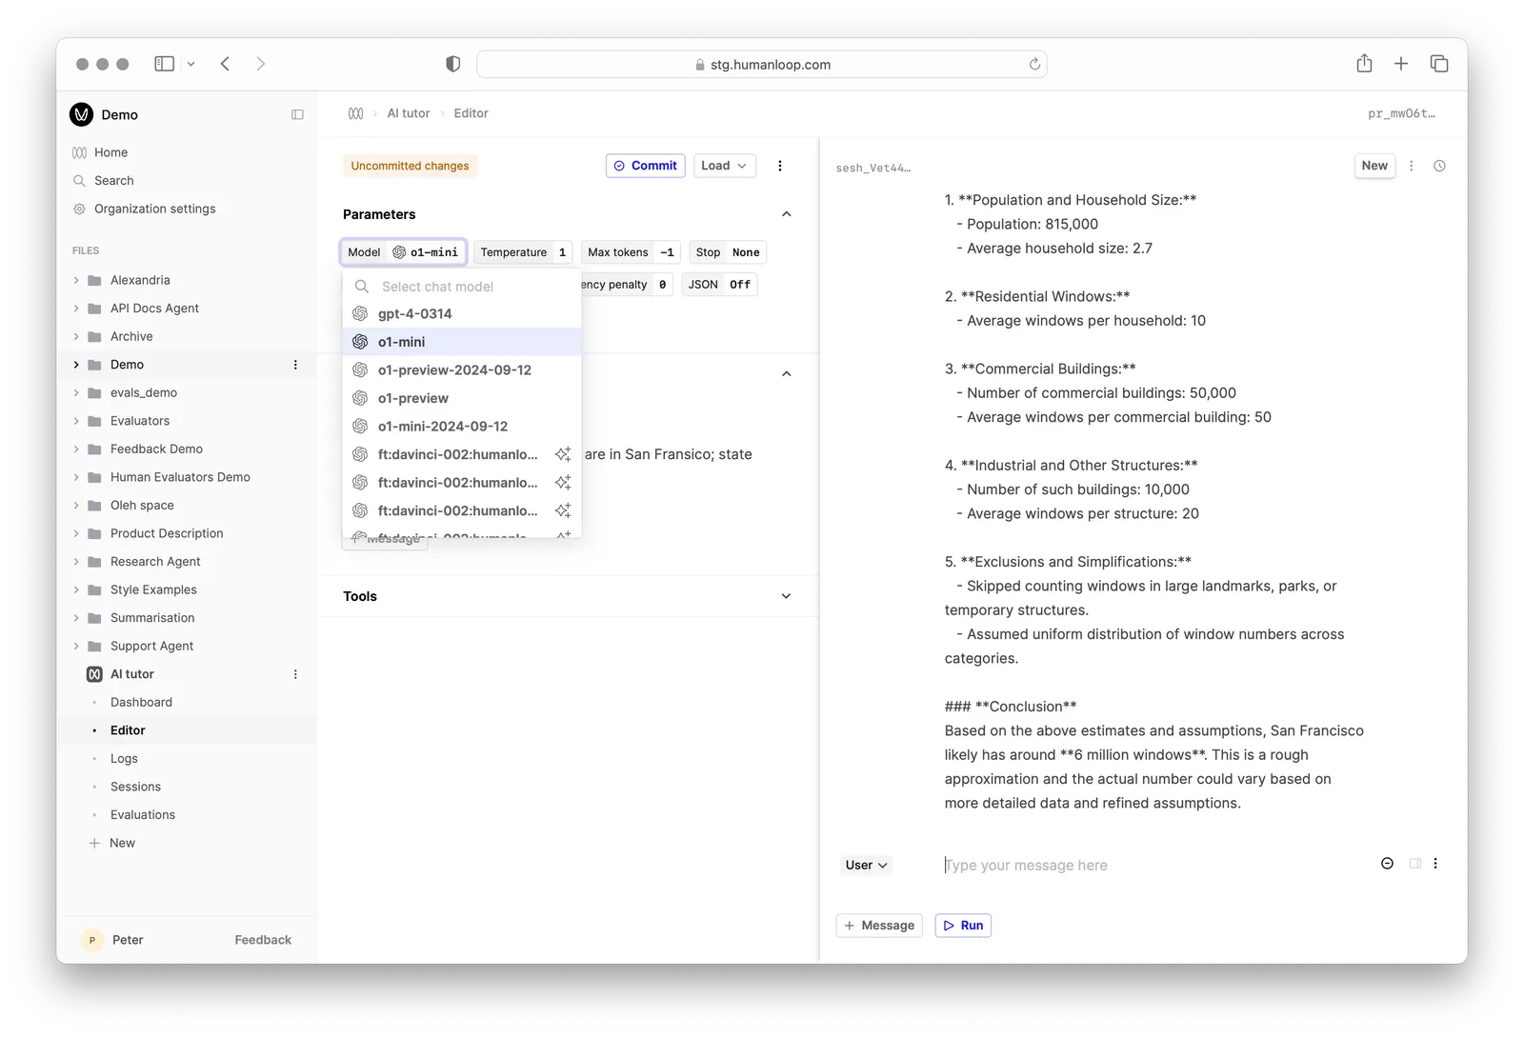Collapse the template section chevron
Viewport: 1524px width, 1038px height.
click(787, 373)
